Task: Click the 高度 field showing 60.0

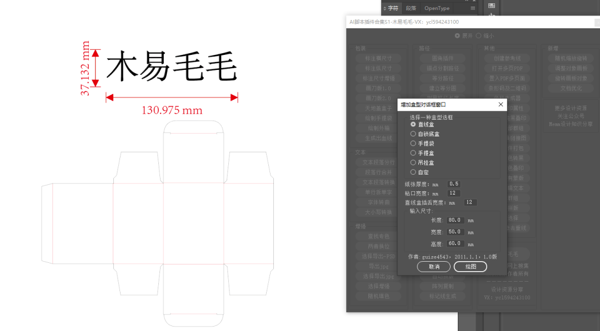Action: click(455, 243)
